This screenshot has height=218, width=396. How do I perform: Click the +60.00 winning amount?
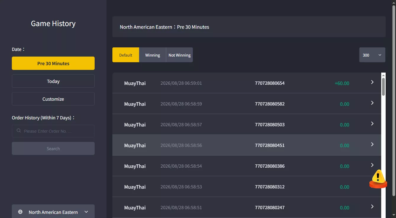point(342,83)
